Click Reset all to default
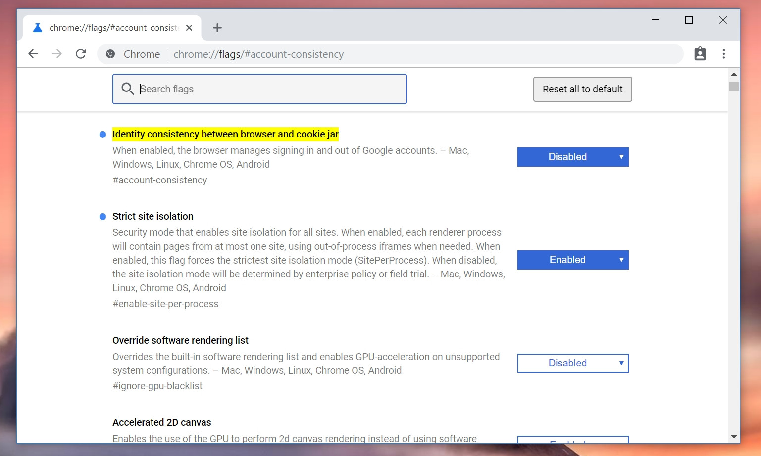761x456 pixels. (582, 89)
